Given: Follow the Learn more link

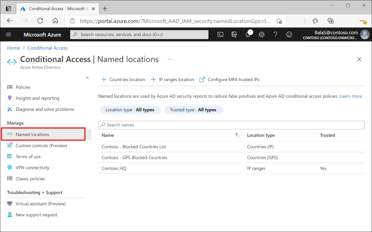Looking at the screenshot, I should (351, 96).
